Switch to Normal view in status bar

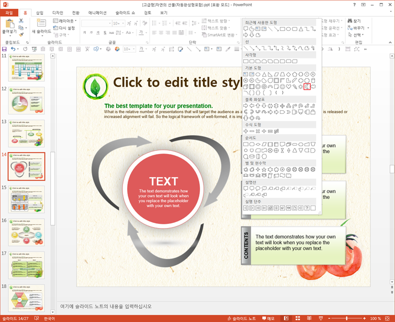(x=286, y=318)
